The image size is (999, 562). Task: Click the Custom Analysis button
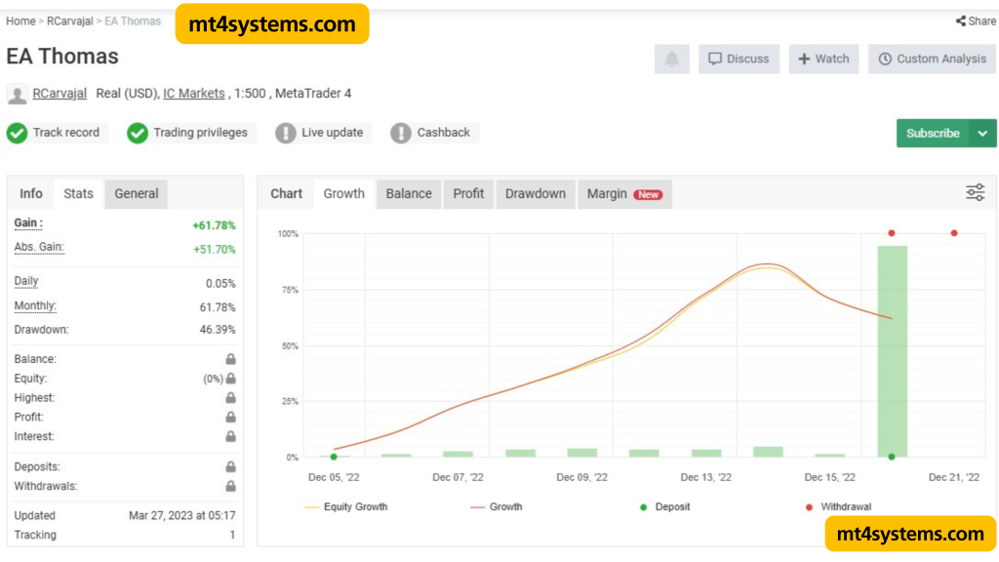[932, 59]
